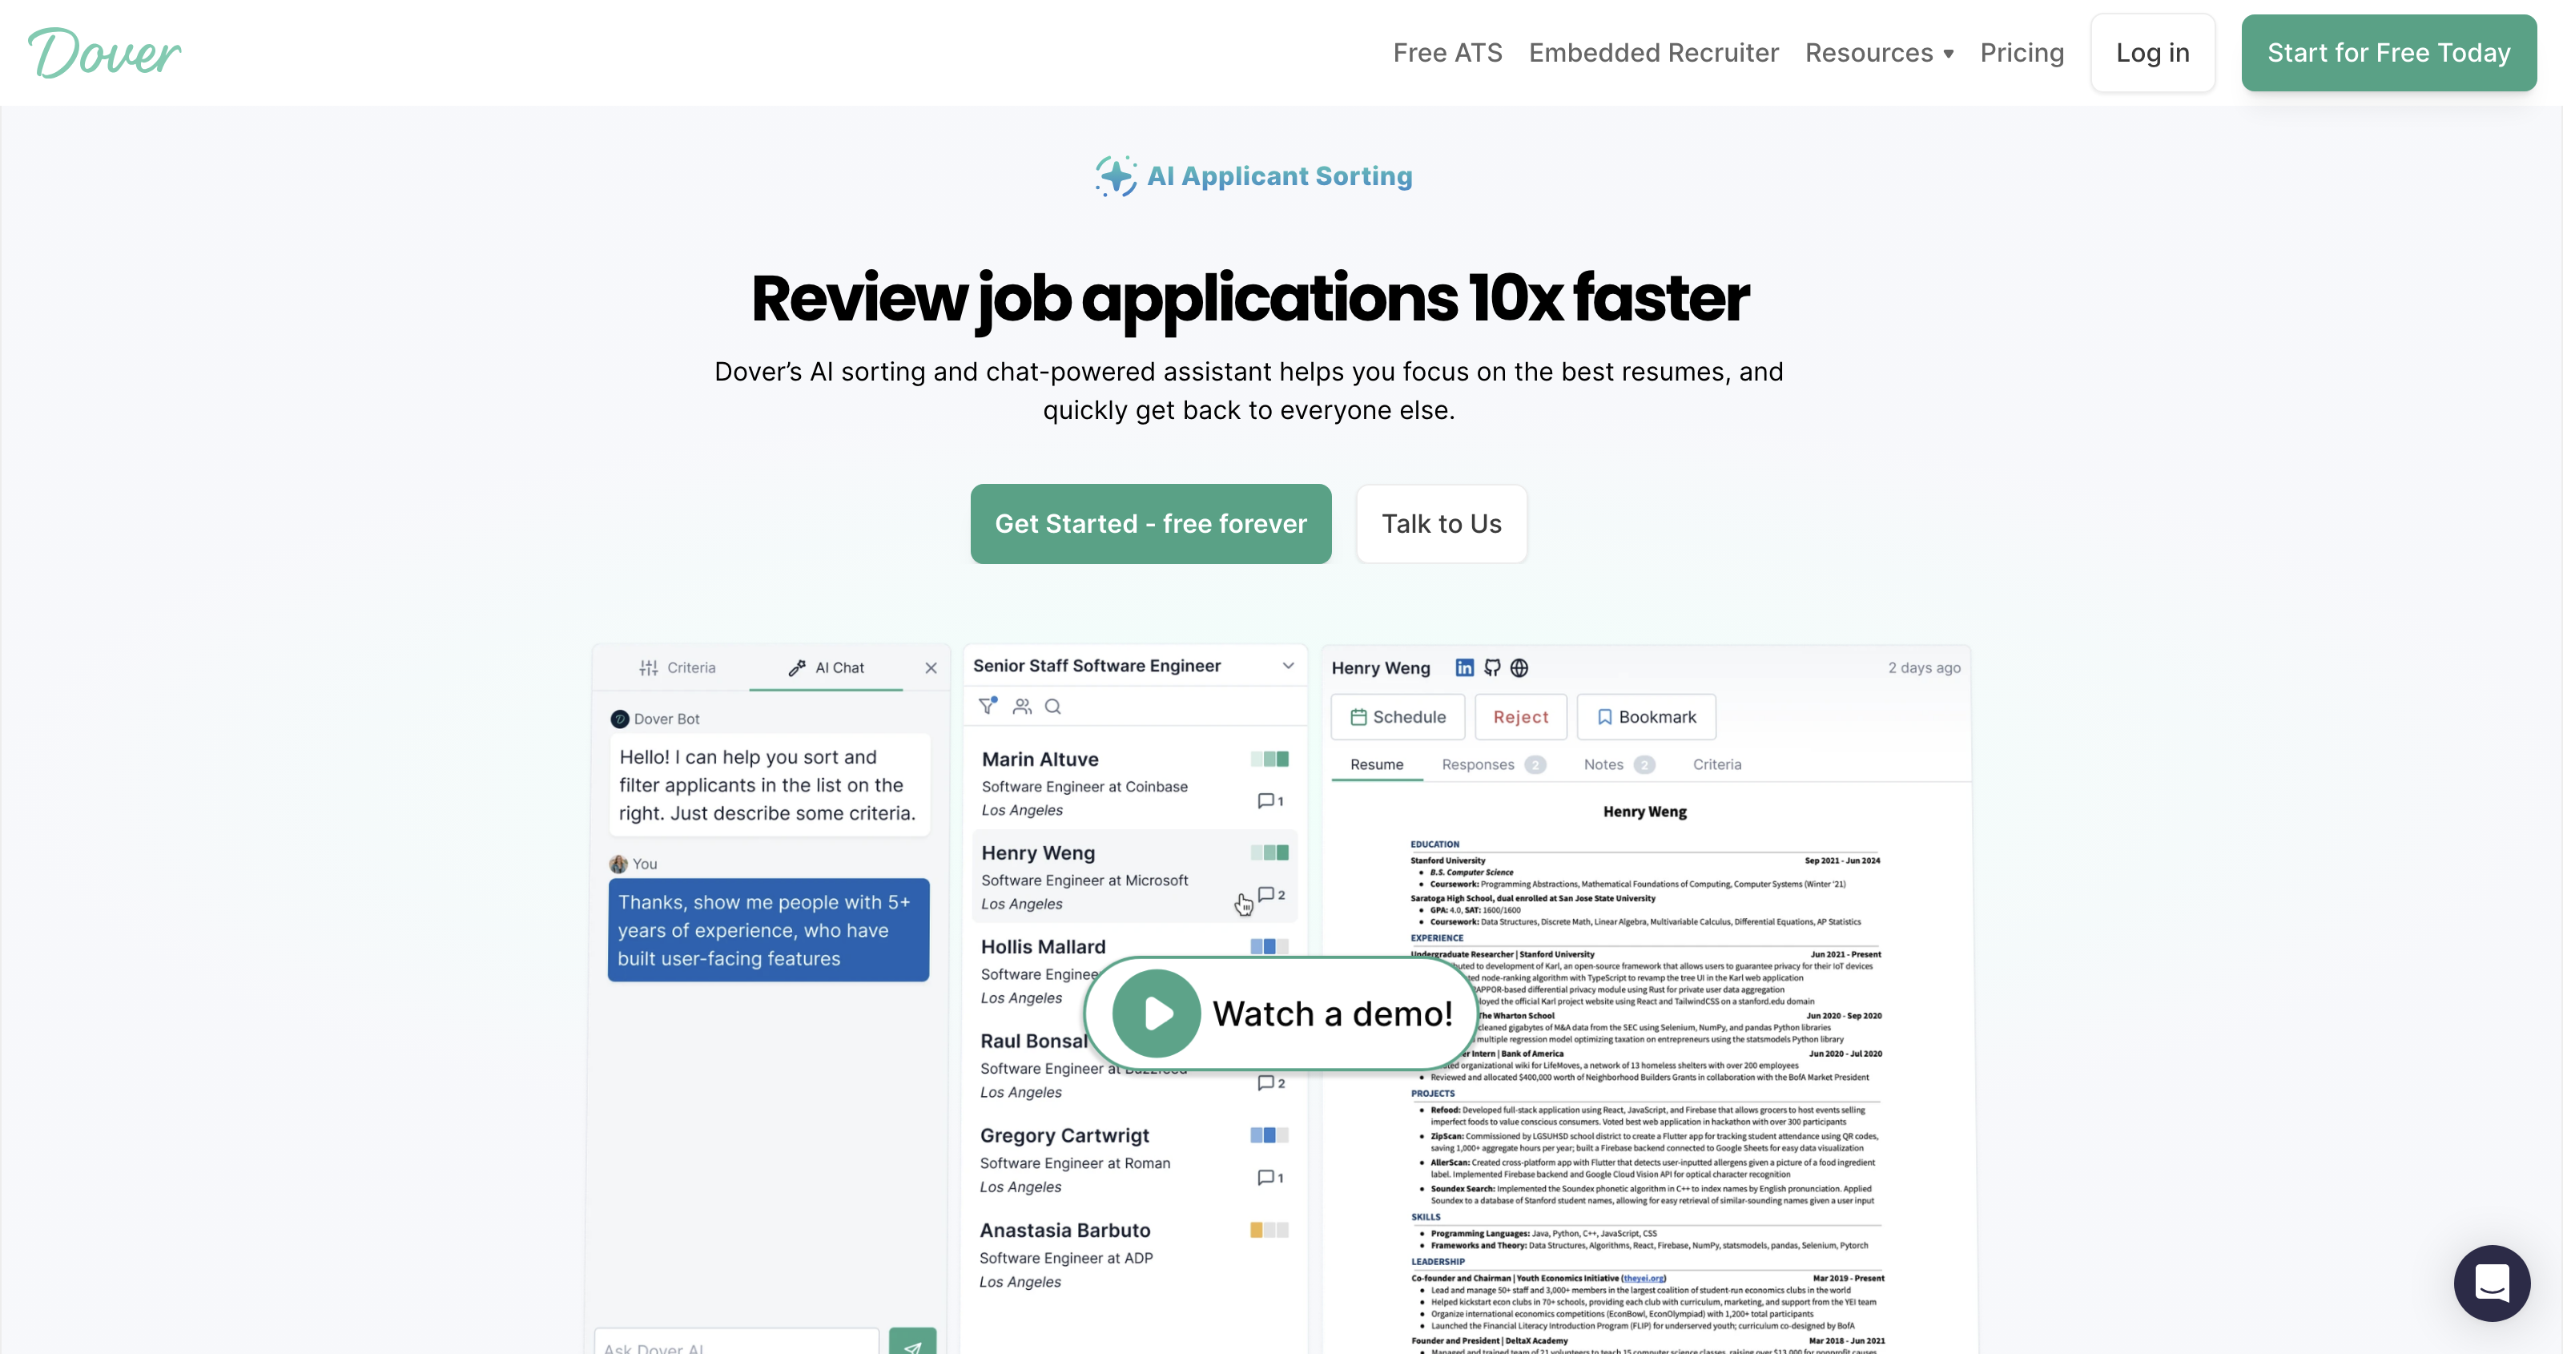
Task: Click Gregory Cartwrigt's blue match score bars
Action: (x=1269, y=1135)
